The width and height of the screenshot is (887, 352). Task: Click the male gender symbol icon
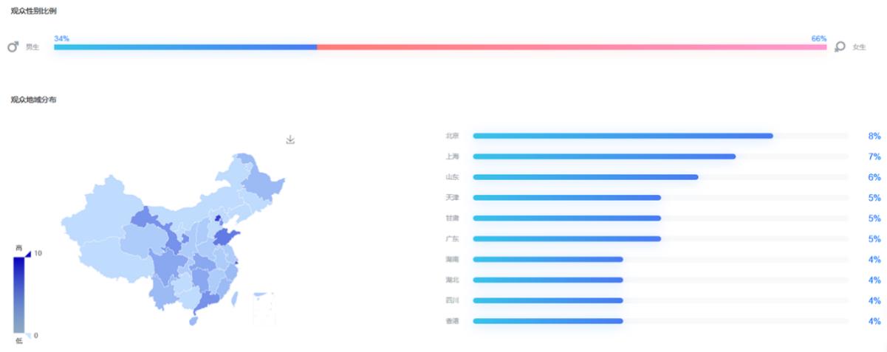(x=13, y=47)
